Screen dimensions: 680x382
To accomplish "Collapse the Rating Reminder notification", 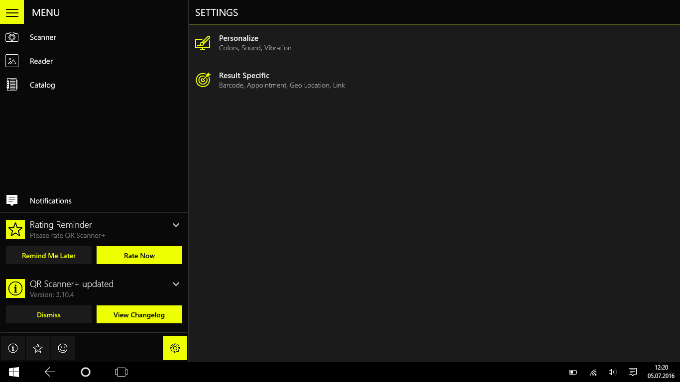I will click(176, 224).
